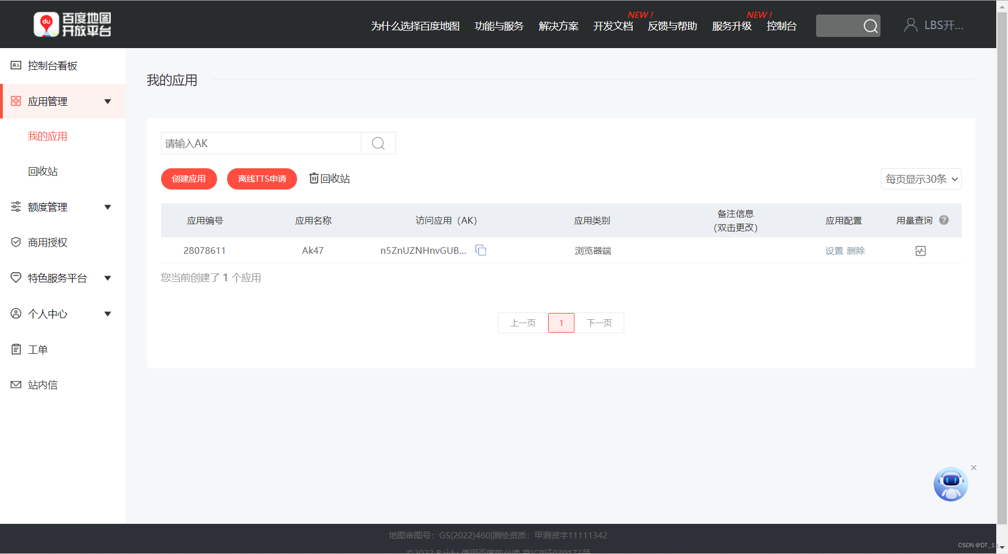This screenshot has height=554, width=1008.
Task: Click the 商用授权 shield icon
Action: [x=16, y=242]
